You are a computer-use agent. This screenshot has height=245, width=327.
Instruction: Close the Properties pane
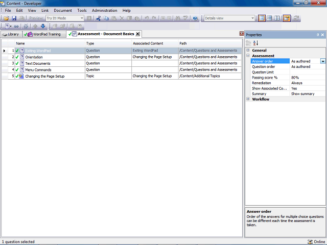pos(322,35)
